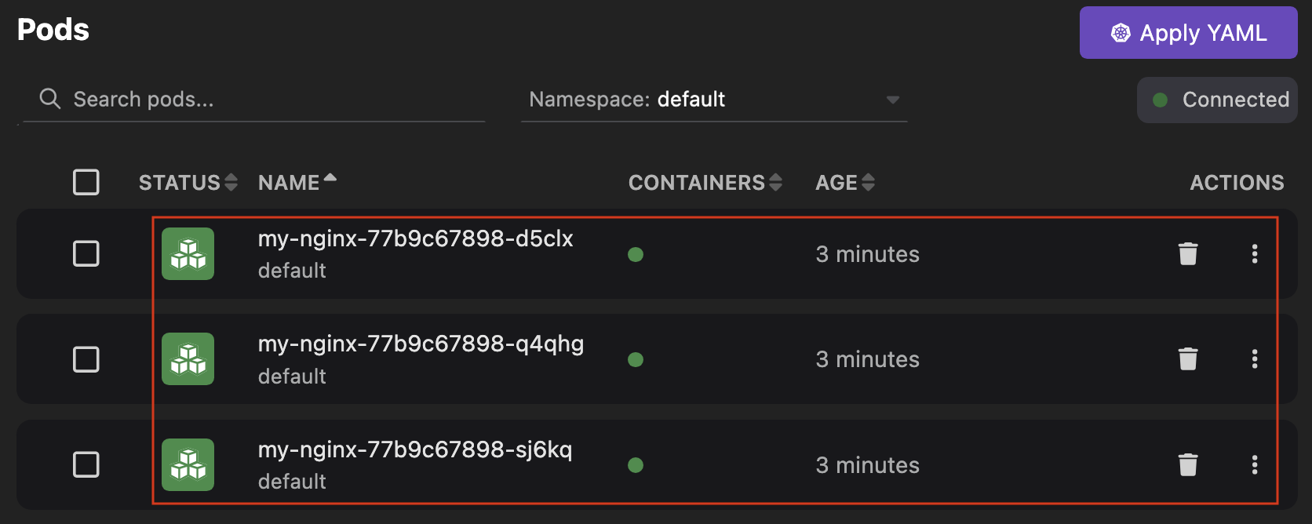Image resolution: width=1312 pixels, height=524 pixels.
Task: Select the checkbox for pod my-nginx-77b9c67898-d5clx
Action: [x=86, y=253]
